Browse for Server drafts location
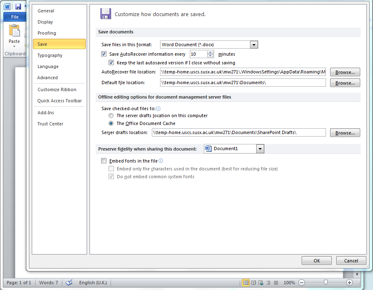373x290 pixels. [345, 133]
